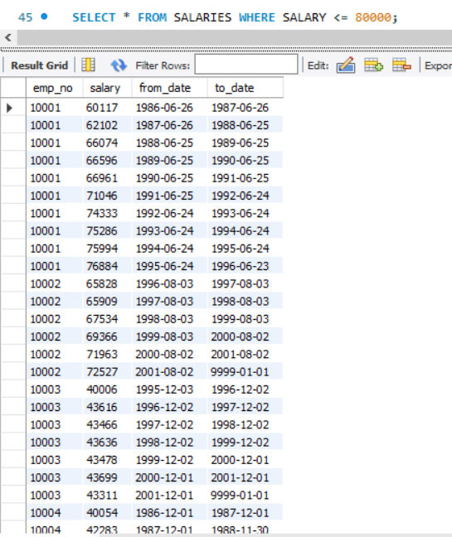The height and width of the screenshot is (537, 452).
Task: Select the Result Grid label
Action: pos(40,65)
